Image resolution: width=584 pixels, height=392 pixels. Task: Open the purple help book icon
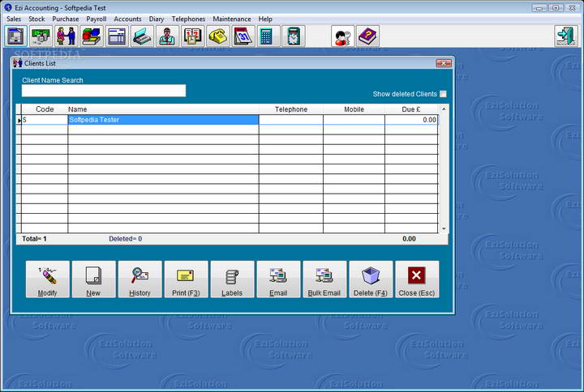[x=368, y=36]
